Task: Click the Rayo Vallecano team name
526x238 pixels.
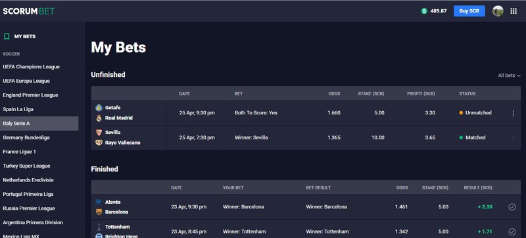Action: coord(123,143)
